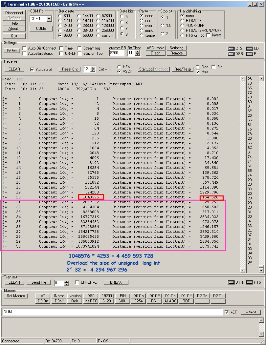Increase the receive counter spinner
Screen dimensions: 266x345
(x=93, y=68)
